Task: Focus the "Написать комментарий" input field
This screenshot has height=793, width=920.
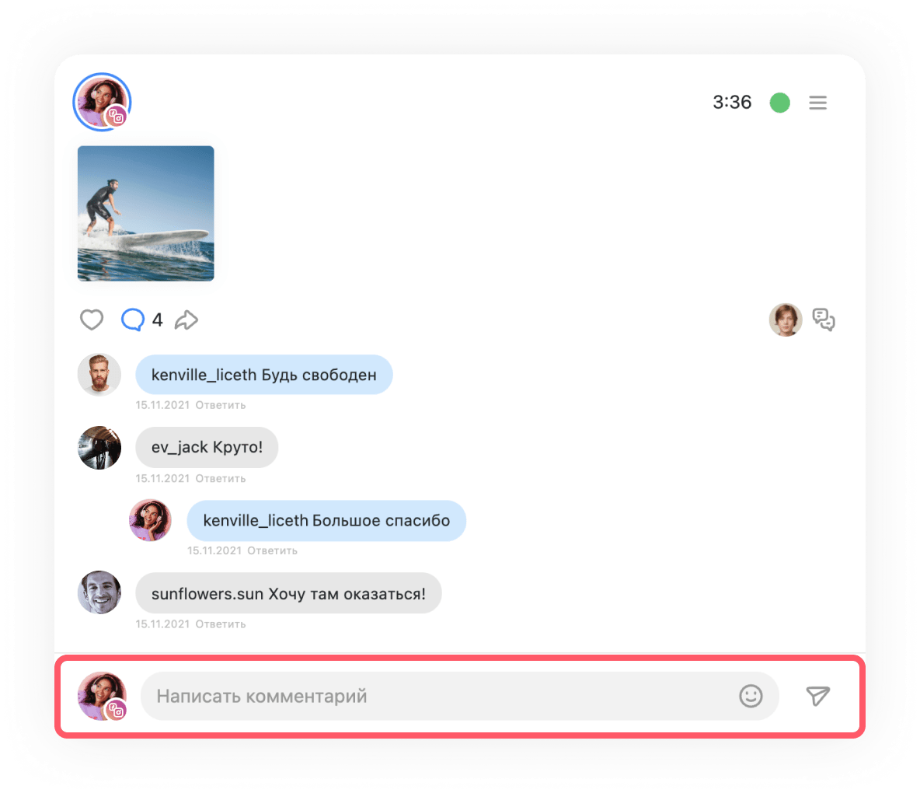Action: point(460,696)
